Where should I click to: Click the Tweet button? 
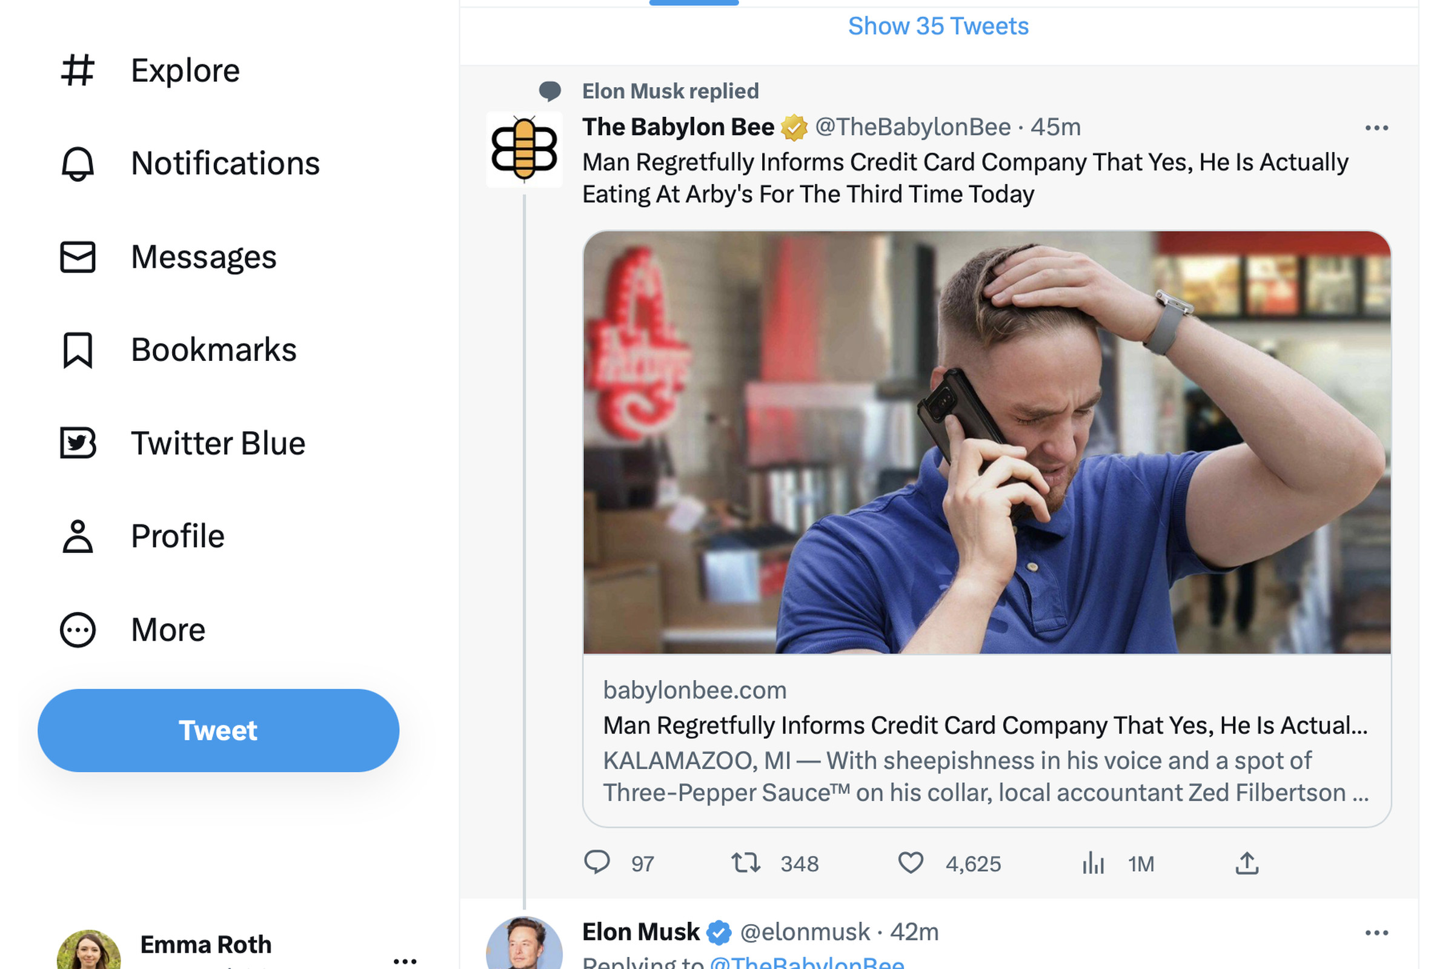pyautogui.click(x=217, y=730)
